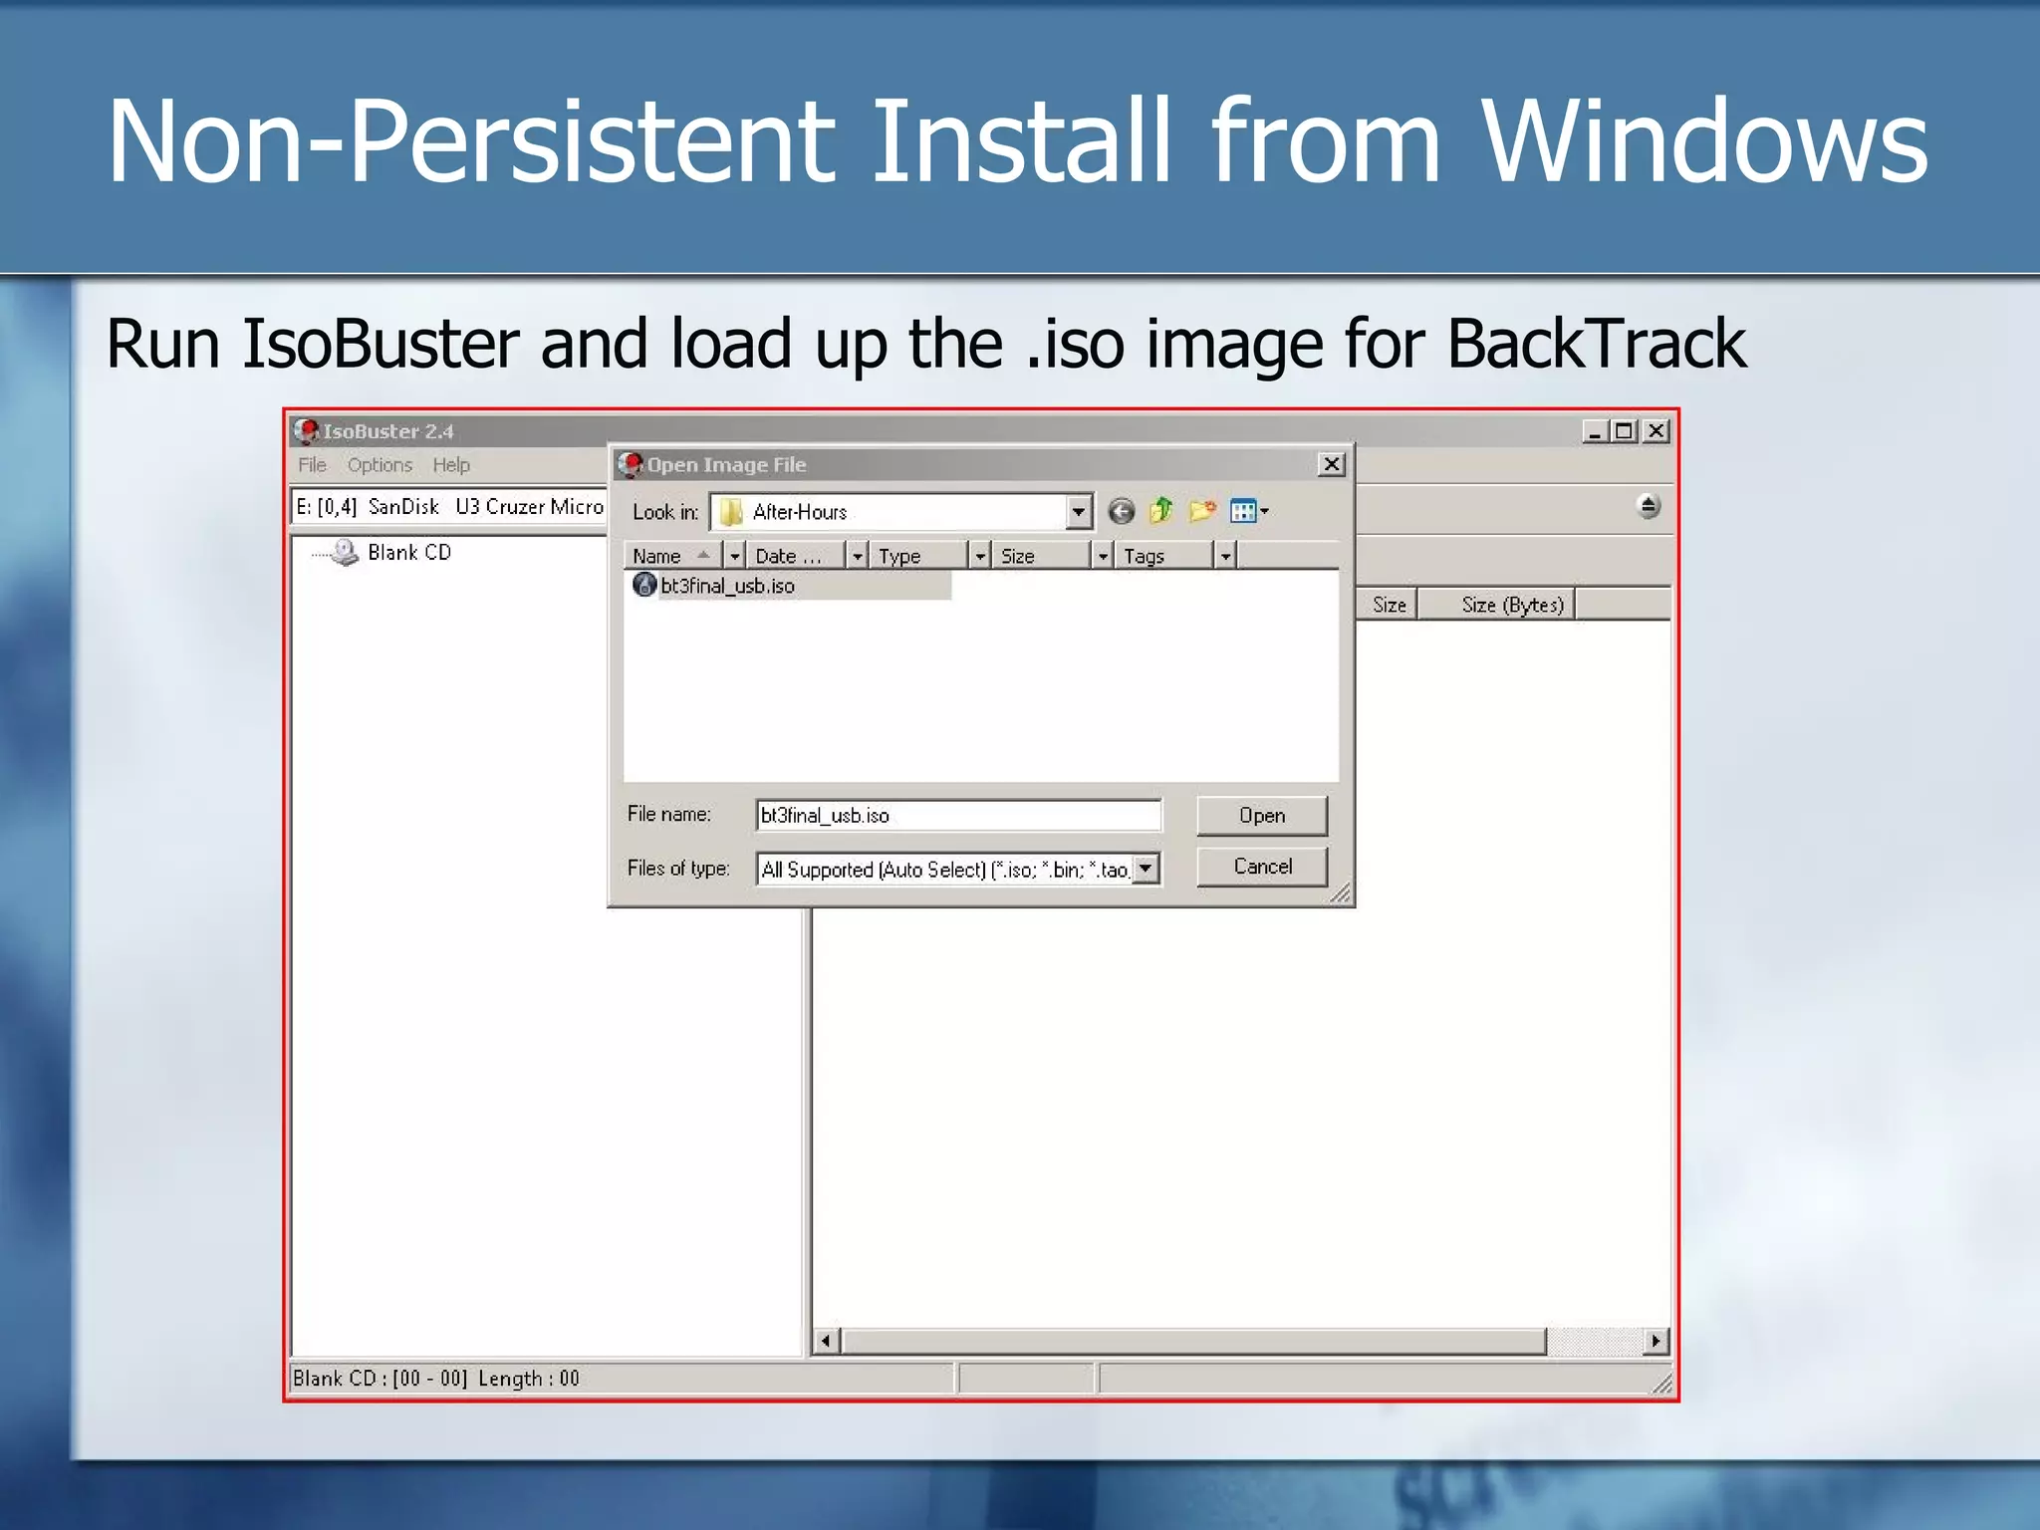Click the File name input field

pyautogui.click(x=958, y=815)
